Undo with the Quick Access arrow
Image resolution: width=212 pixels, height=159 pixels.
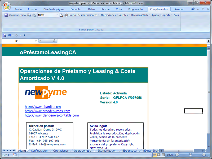(x=10, y=35)
